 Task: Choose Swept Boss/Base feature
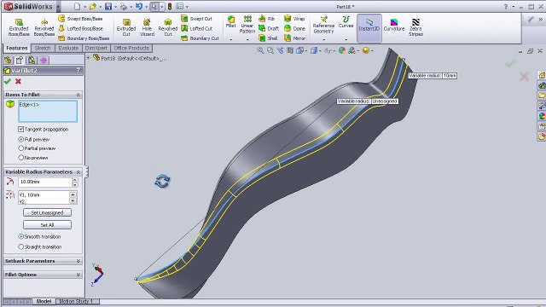(x=80, y=19)
